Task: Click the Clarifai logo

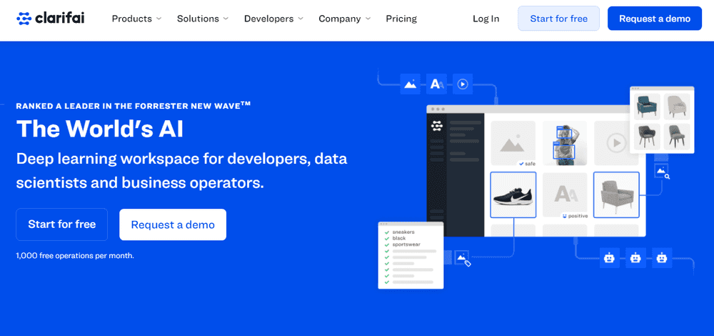Action: coord(51,19)
